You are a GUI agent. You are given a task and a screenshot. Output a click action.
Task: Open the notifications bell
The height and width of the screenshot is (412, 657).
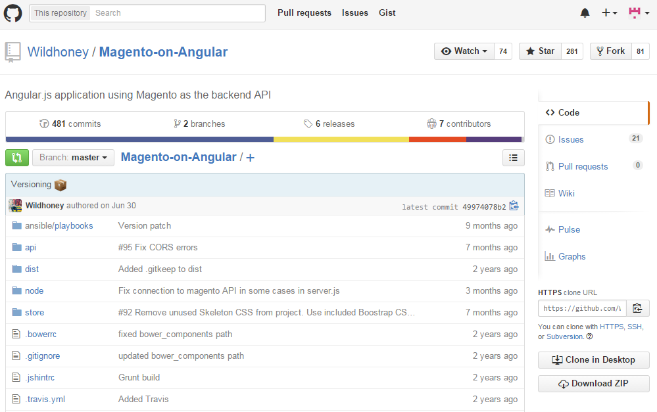point(585,13)
